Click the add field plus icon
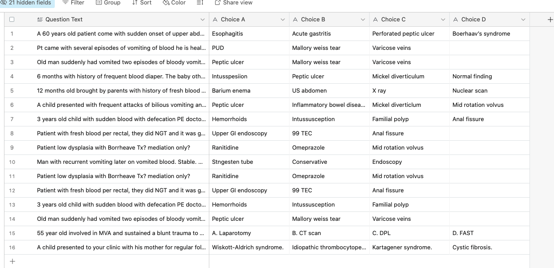The width and height of the screenshot is (554, 268). (550, 20)
